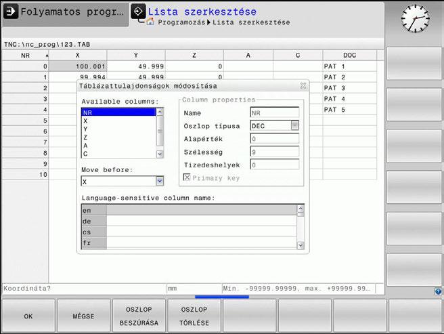Click the Available columns scrollbar thumb
The image size is (444, 334).
160,131
